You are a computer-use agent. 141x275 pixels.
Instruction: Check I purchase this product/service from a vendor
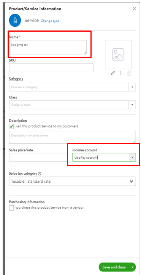tap(11, 208)
